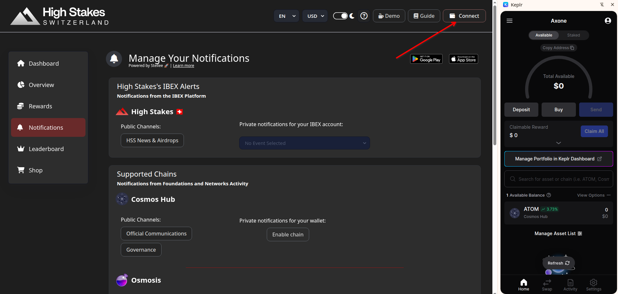Image resolution: width=618 pixels, height=294 pixels.
Task: Click the Send button in Keplr
Action: point(596,110)
